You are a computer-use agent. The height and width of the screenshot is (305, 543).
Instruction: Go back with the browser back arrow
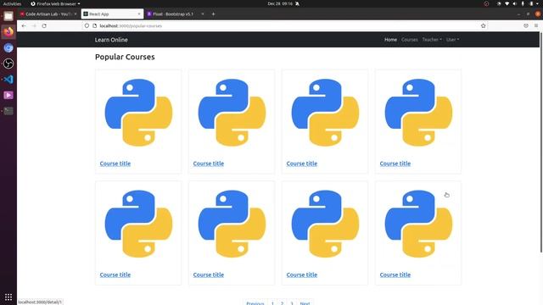24,26
